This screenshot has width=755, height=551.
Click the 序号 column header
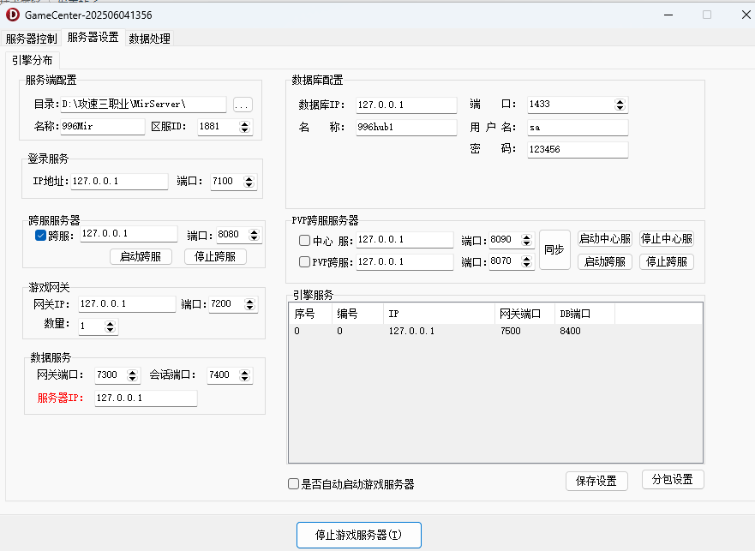(x=310, y=314)
